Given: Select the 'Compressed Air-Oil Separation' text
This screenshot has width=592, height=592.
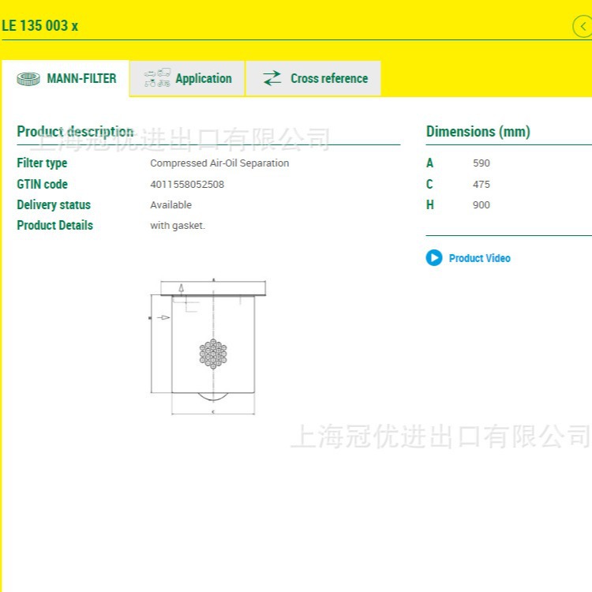Looking at the screenshot, I should (219, 163).
